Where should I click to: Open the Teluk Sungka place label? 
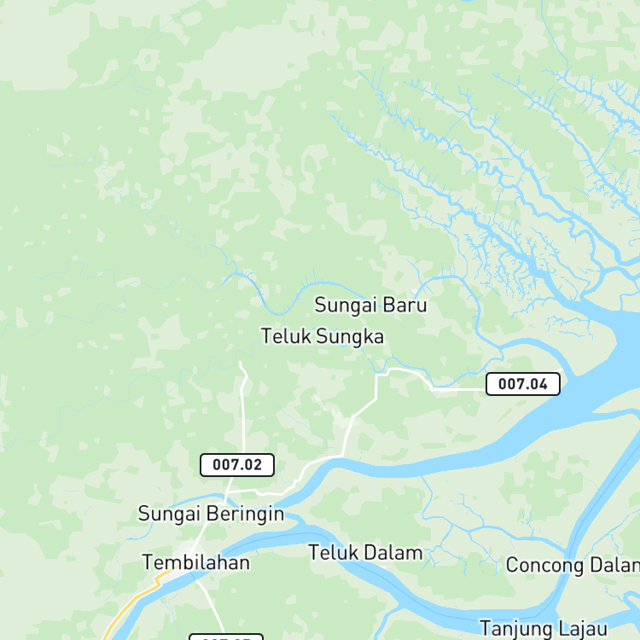(x=323, y=337)
